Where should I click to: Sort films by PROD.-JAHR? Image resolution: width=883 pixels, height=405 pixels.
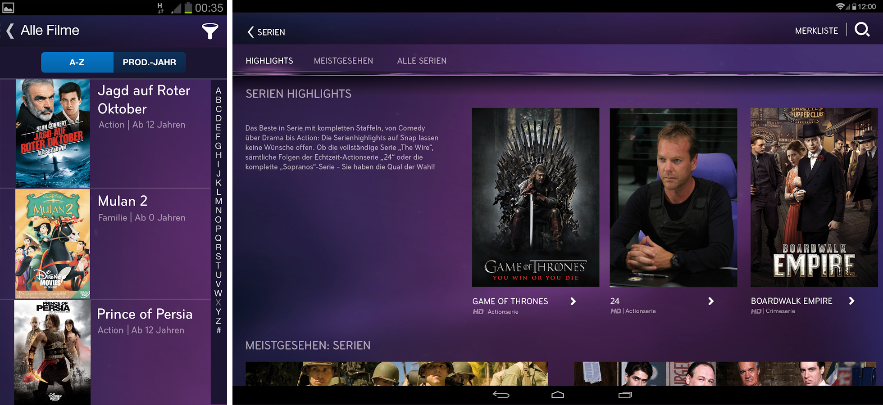(150, 62)
